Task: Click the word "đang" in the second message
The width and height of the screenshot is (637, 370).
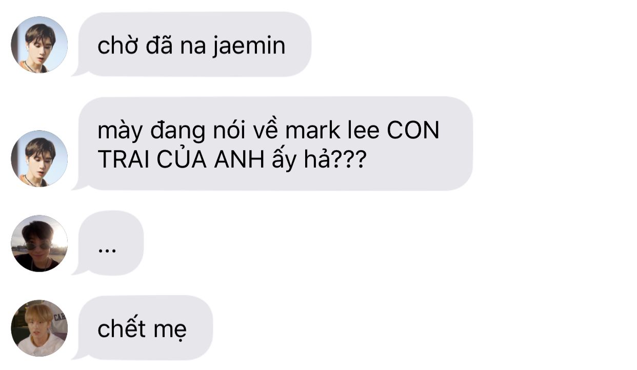Action: coord(175,132)
